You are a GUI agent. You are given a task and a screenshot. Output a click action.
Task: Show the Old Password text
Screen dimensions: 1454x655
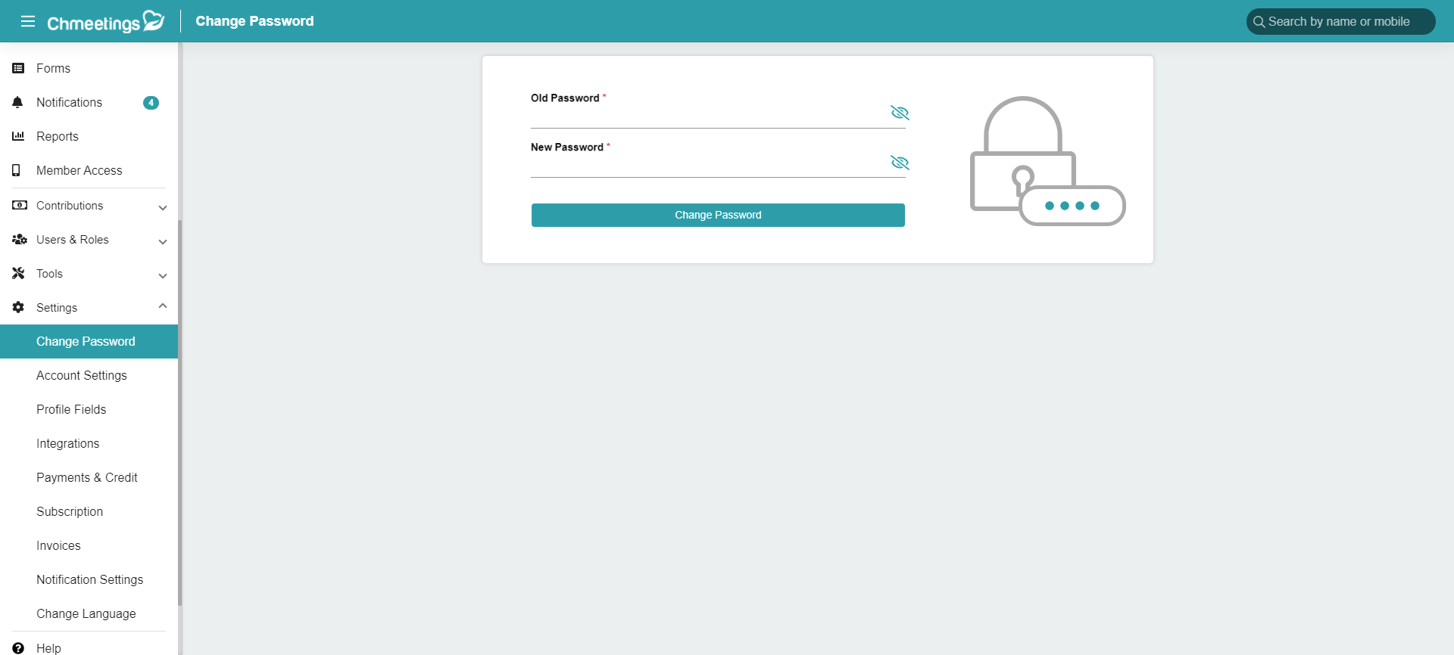[x=900, y=113]
